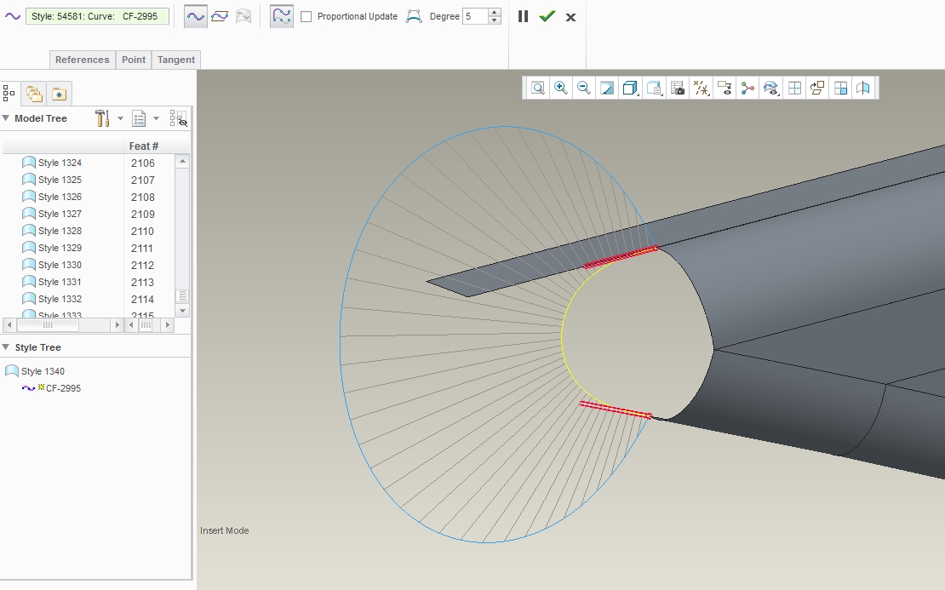The height and width of the screenshot is (590, 945).
Task: Click the Set Active Plane Orientation icon
Action: pyautogui.click(x=817, y=88)
